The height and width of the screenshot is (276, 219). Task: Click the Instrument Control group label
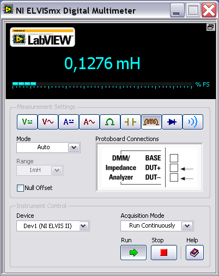(x=41, y=206)
